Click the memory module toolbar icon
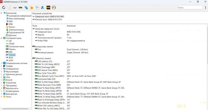The height and width of the screenshot is (110, 208). pos(20,8)
